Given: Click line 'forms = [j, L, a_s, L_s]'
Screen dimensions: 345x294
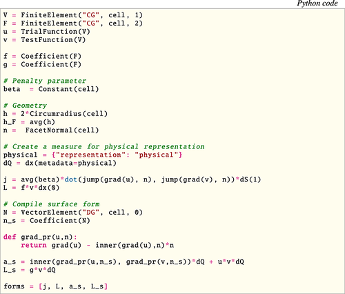Looking at the screenshot, I should (55, 286).
